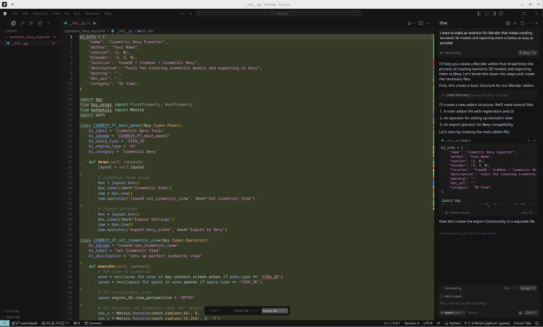Toggle the AI pane layout icon
The image size is (543, 327).
click(x=494, y=14)
